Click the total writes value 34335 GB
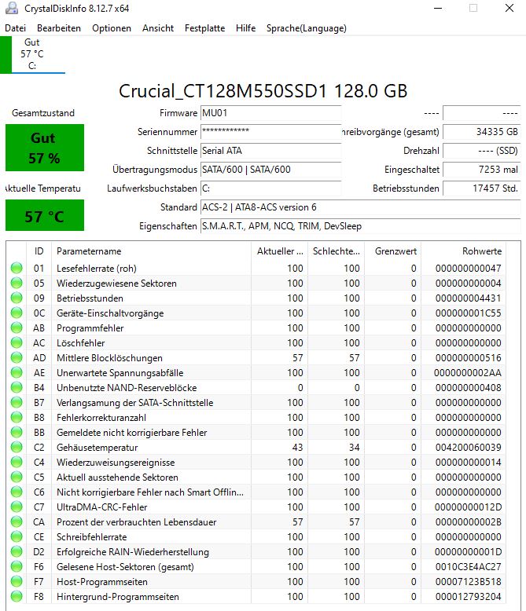The height and width of the screenshot is (611, 526). [x=482, y=132]
